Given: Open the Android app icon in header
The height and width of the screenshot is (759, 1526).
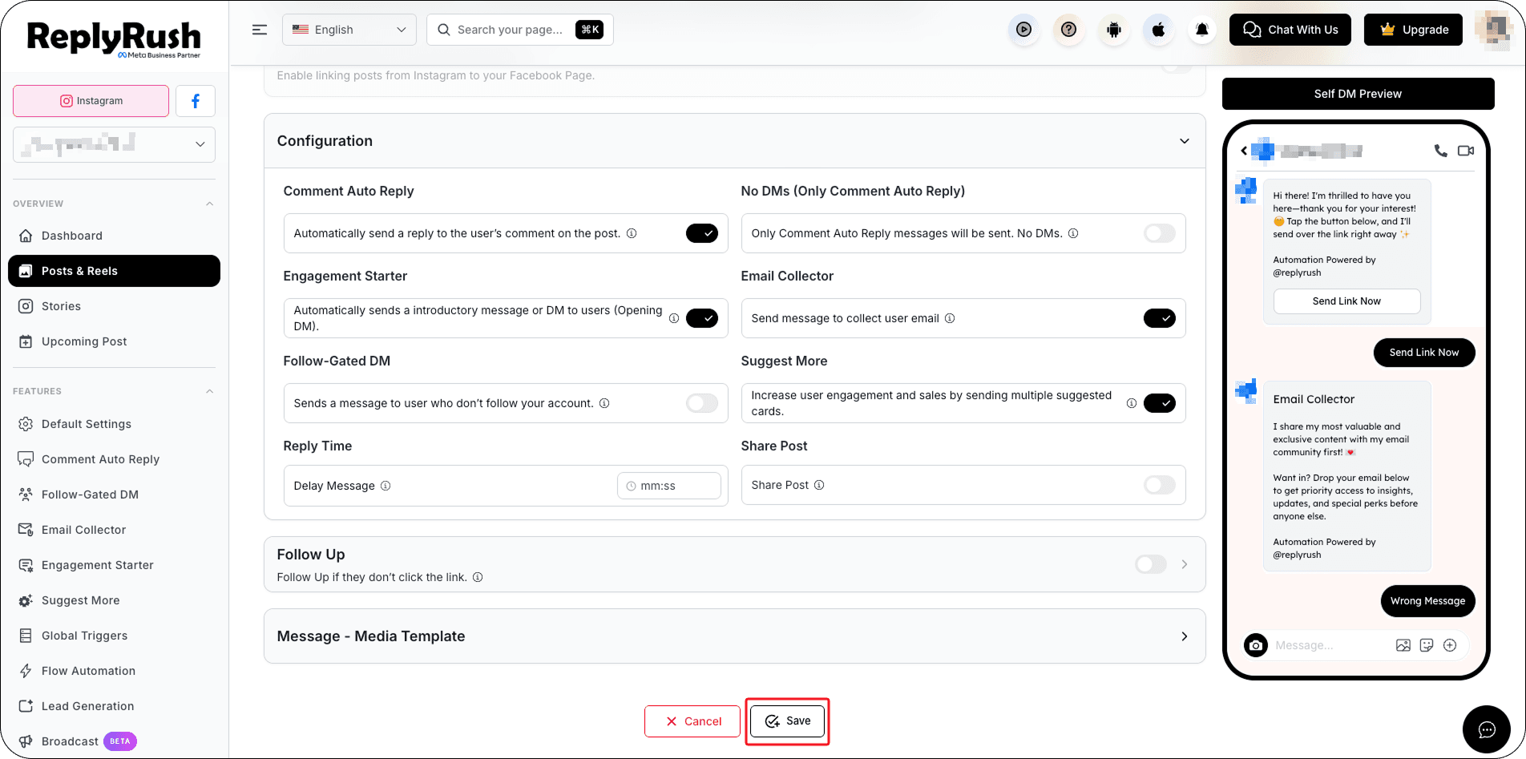Looking at the screenshot, I should pyautogui.click(x=1113, y=30).
